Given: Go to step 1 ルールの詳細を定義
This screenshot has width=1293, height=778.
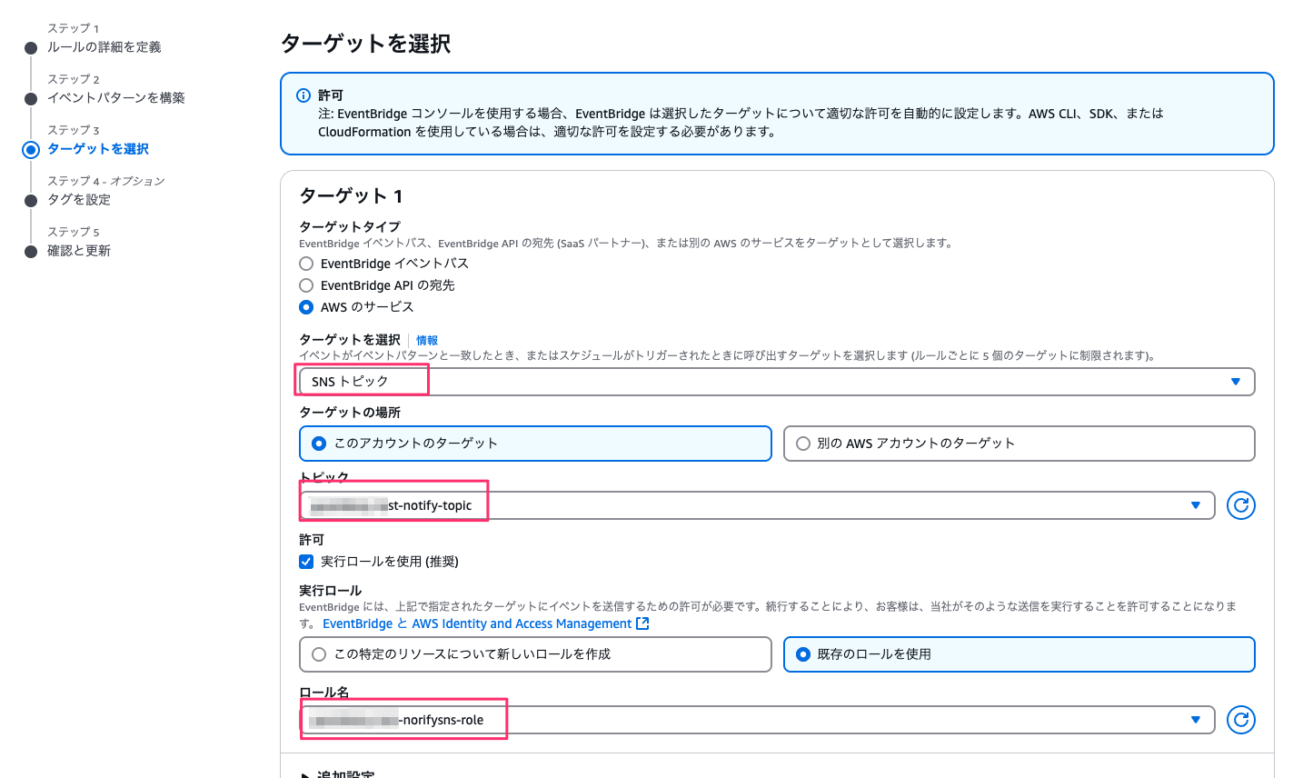Looking at the screenshot, I should [x=104, y=47].
